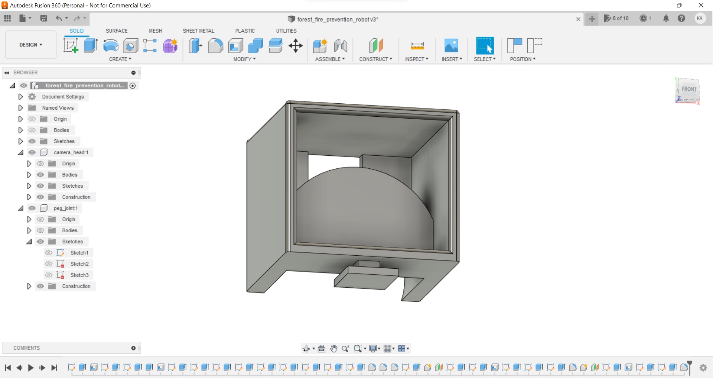Select the Joint tool icon

[341, 46]
